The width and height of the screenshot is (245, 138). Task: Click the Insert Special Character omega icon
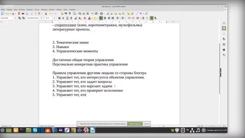coord(101,14)
